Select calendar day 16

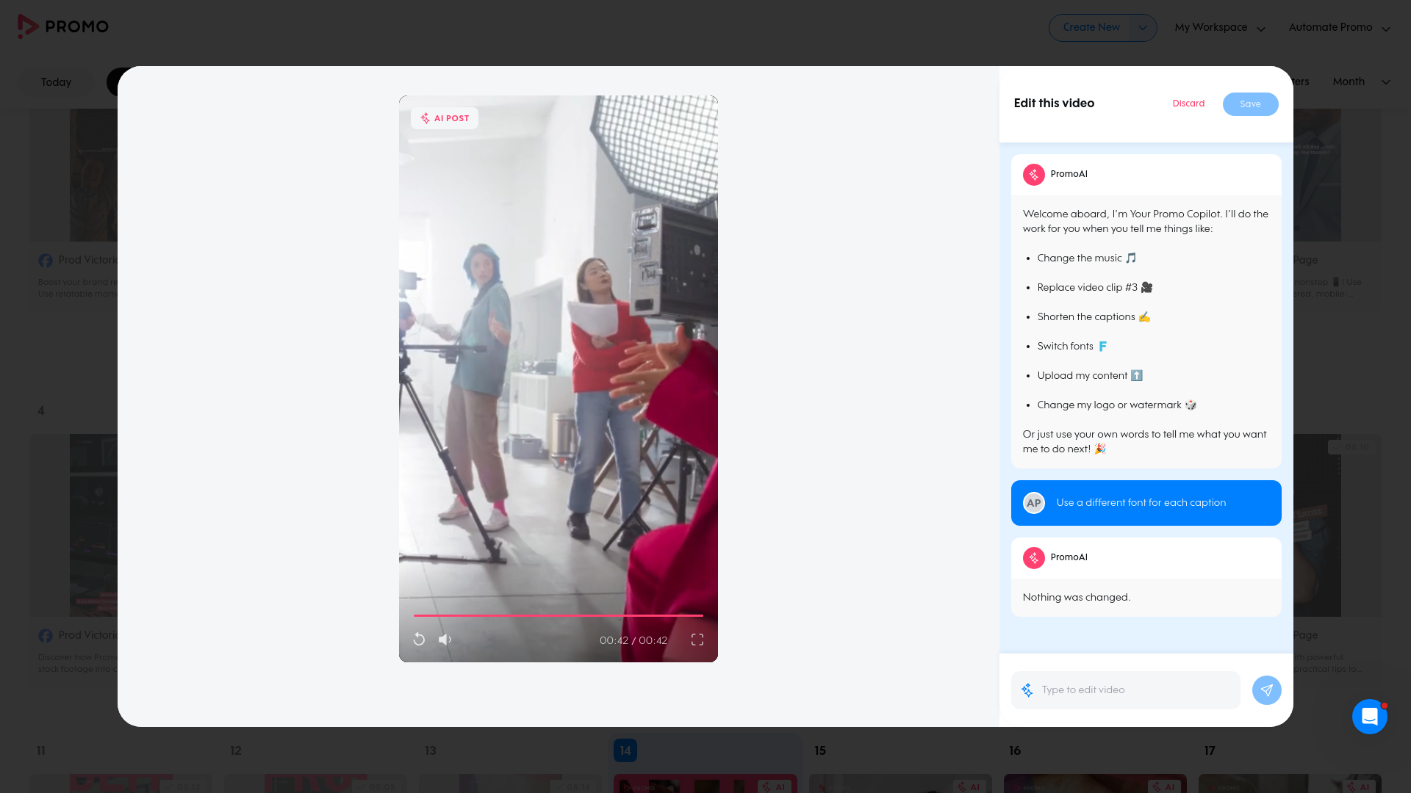click(x=1015, y=750)
